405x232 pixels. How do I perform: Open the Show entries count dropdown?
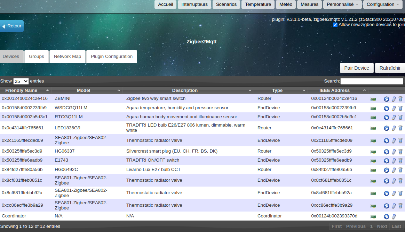pos(21,81)
